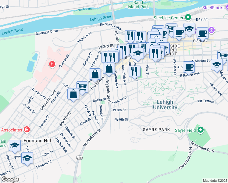Select the Mountain Dr N road label
The width and height of the screenshot is (228, 183).
pyautogui.click(x=185, y=158)
